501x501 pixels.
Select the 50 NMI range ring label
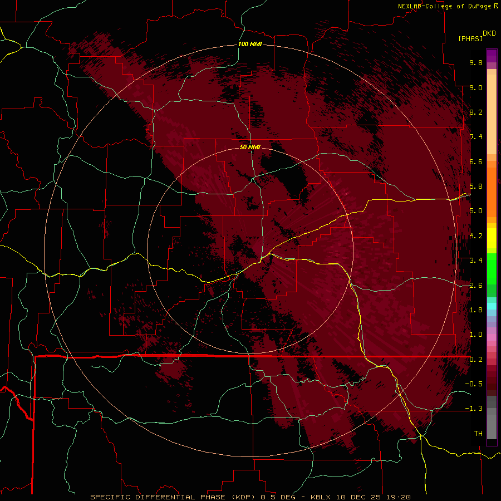pos(250,147)
